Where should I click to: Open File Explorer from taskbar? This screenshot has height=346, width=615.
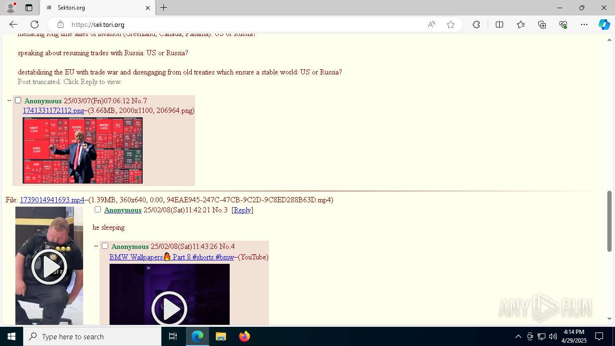pyautogui.click(x=221, y=336)
